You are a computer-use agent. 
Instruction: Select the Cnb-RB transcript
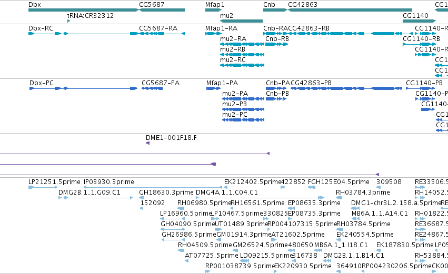coord(276,44)
